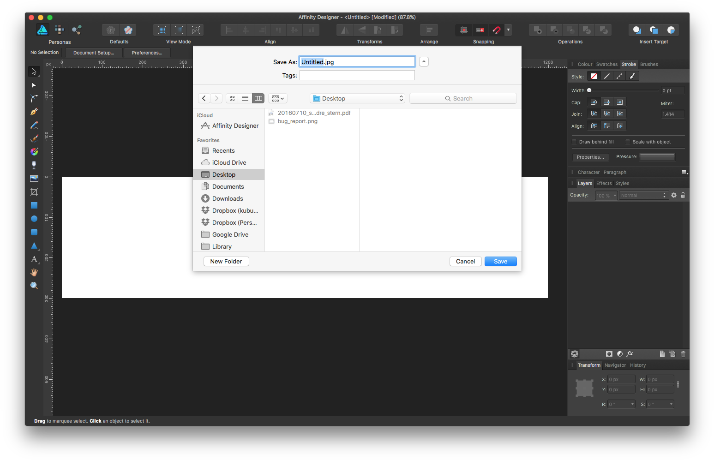The height and width of the screenshot is (460, 714).
Task: Switch to the History tab
Action: (638, 365)
